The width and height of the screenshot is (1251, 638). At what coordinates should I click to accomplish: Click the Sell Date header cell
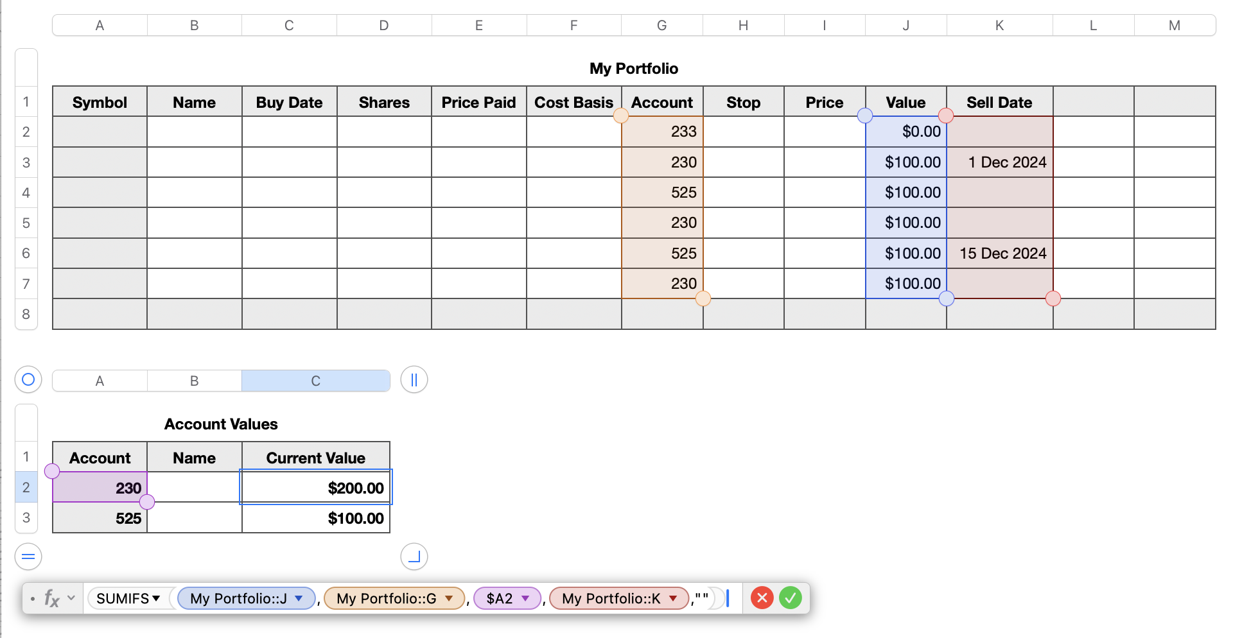(x=999, y=102)
